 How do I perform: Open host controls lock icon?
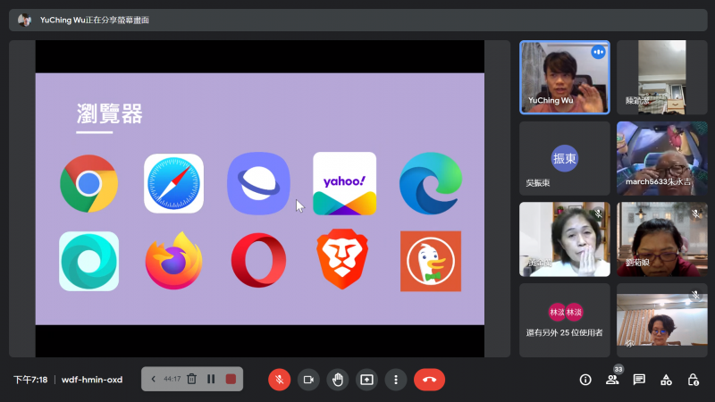pos(694,380)
